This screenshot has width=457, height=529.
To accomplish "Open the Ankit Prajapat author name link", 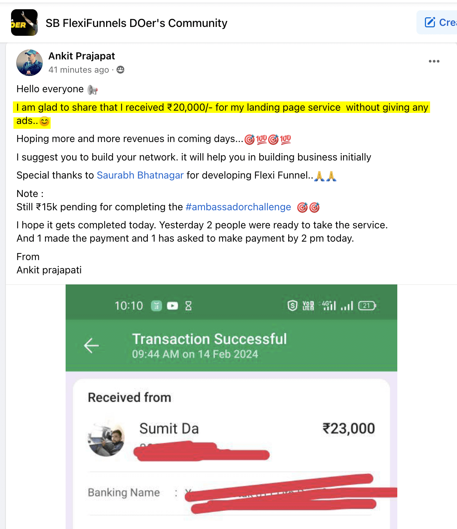I will (81, 56).
